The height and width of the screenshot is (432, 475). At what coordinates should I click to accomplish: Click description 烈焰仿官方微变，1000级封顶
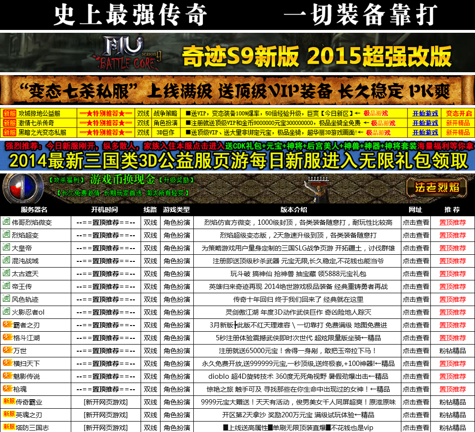click(x=298, y=222)
